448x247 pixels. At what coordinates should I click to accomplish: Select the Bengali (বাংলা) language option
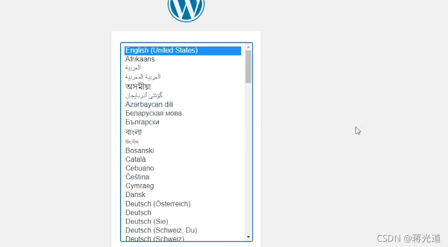pyautogui.click(x=134, y=132)
